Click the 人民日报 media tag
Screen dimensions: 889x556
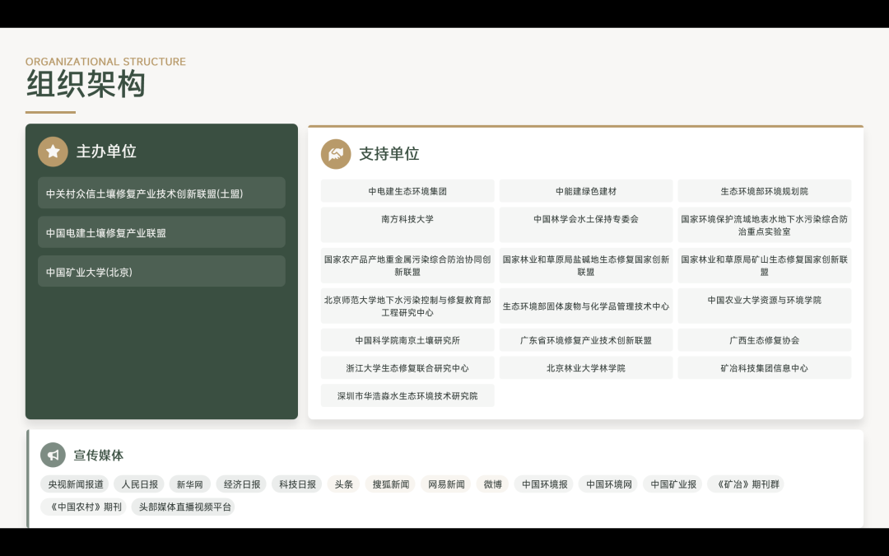tap(139, 484)
